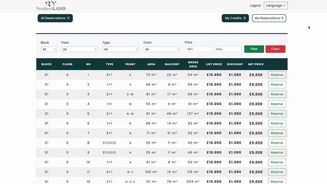The width and height of the screenshot is (327, 184).
Task: Click the 51 m² area cell
Action: point(151,162)
